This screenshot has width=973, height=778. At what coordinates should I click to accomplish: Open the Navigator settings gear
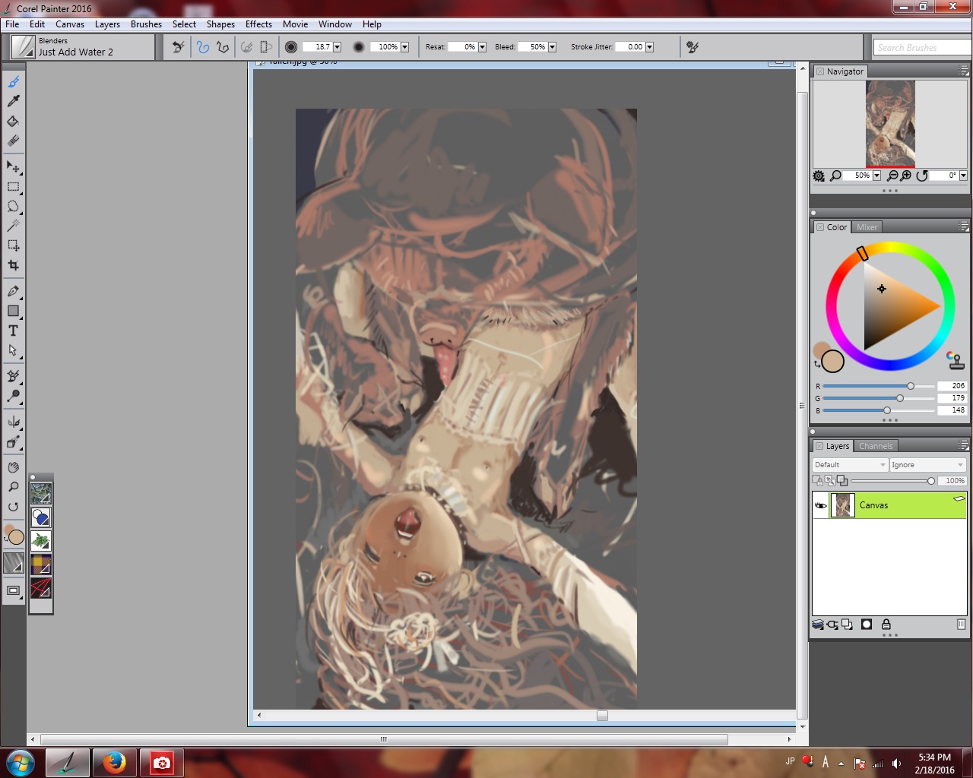(x=819, y=176)
